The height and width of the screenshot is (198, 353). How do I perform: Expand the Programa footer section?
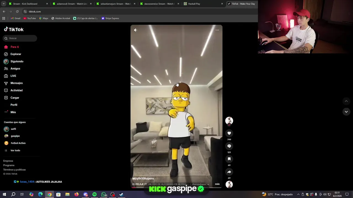pos(9,165)
